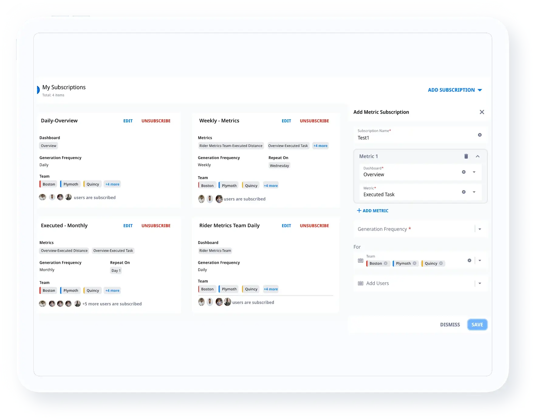
Task: Show +4 more teams in Executed - Monthly
Action: [x=112, y=291]
